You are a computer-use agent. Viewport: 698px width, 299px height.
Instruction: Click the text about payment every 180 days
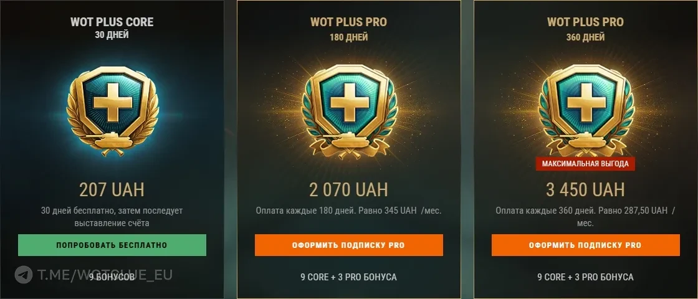coord(349,211)
